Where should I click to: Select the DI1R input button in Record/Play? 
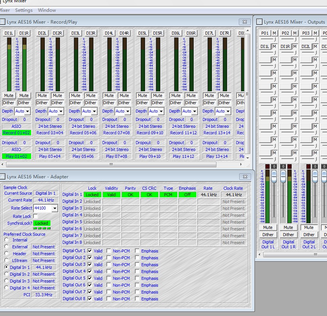tap(24, 33)
